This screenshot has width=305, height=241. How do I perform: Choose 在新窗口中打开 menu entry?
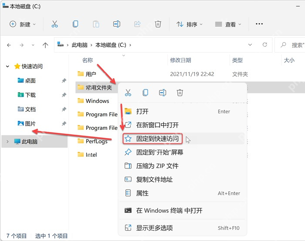tap(182, 125)
